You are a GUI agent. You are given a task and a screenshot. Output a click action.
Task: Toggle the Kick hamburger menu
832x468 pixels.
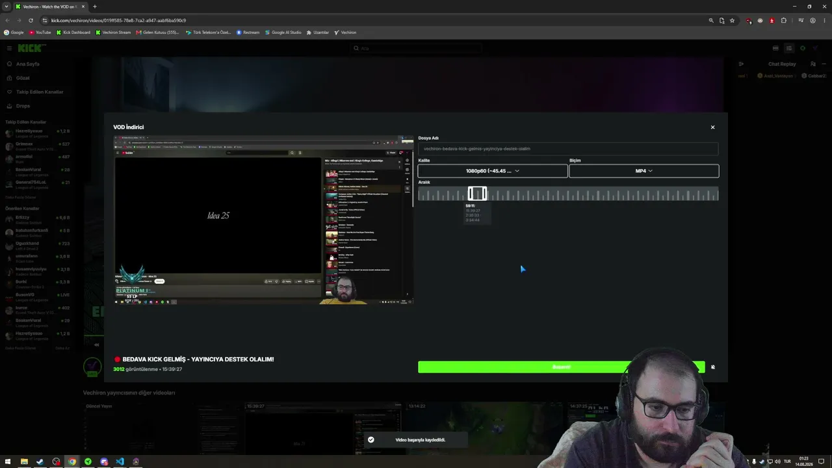9,48
